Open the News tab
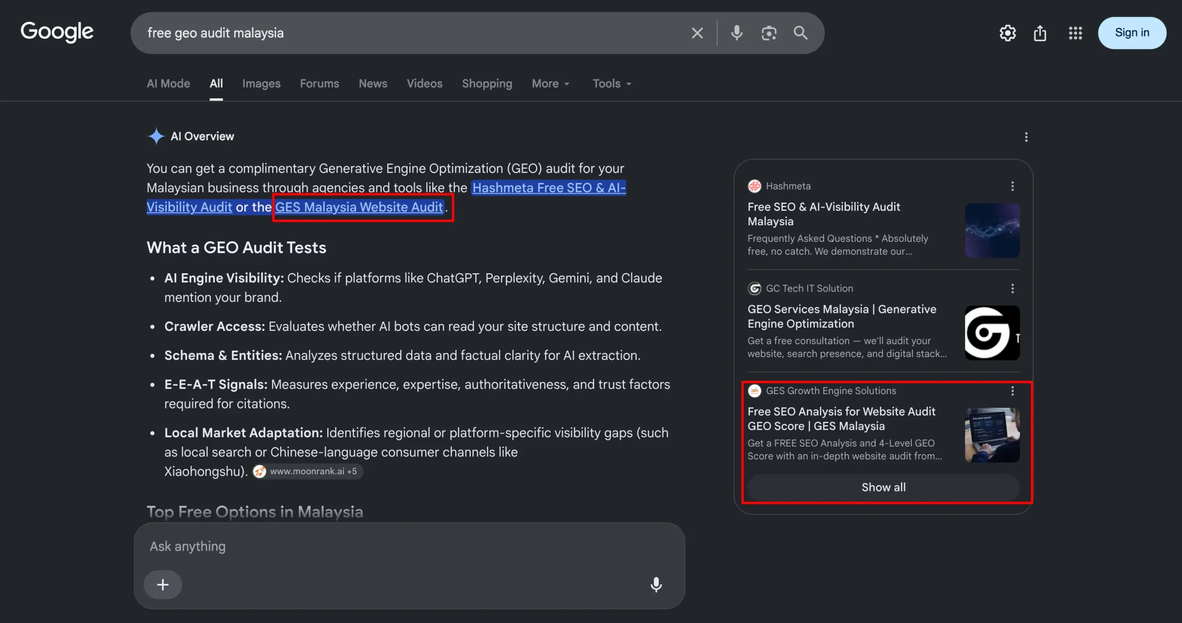The width and height of the screenshot is (1182, 623). point(373,84)
